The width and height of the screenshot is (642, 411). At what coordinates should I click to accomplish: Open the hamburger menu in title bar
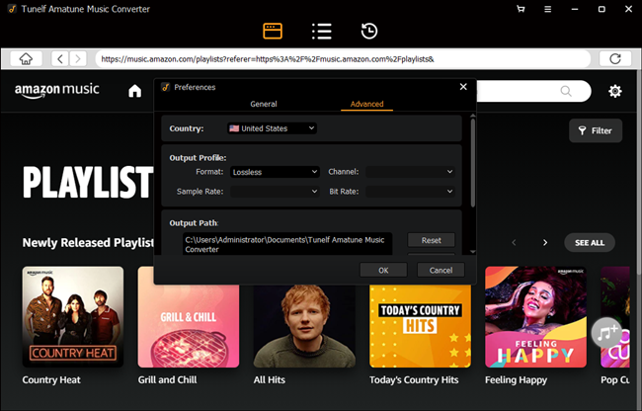(x=547, y=9)
